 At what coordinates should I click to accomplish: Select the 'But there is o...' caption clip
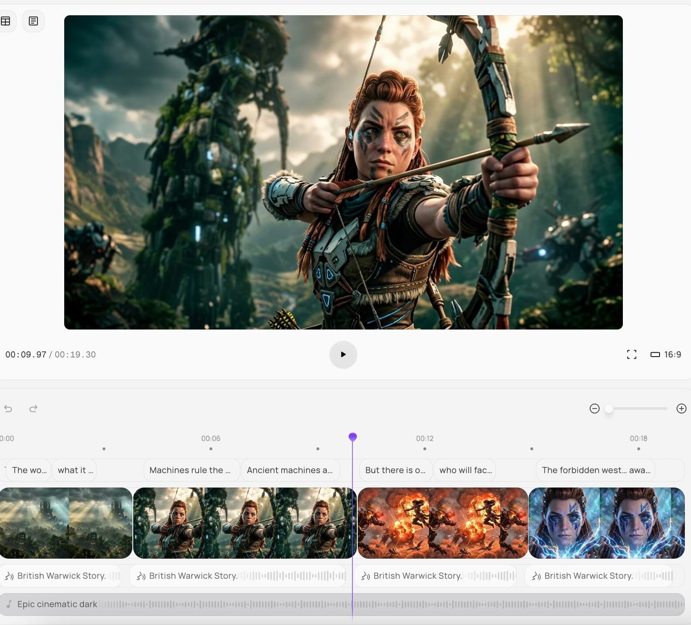click(395, 470)
